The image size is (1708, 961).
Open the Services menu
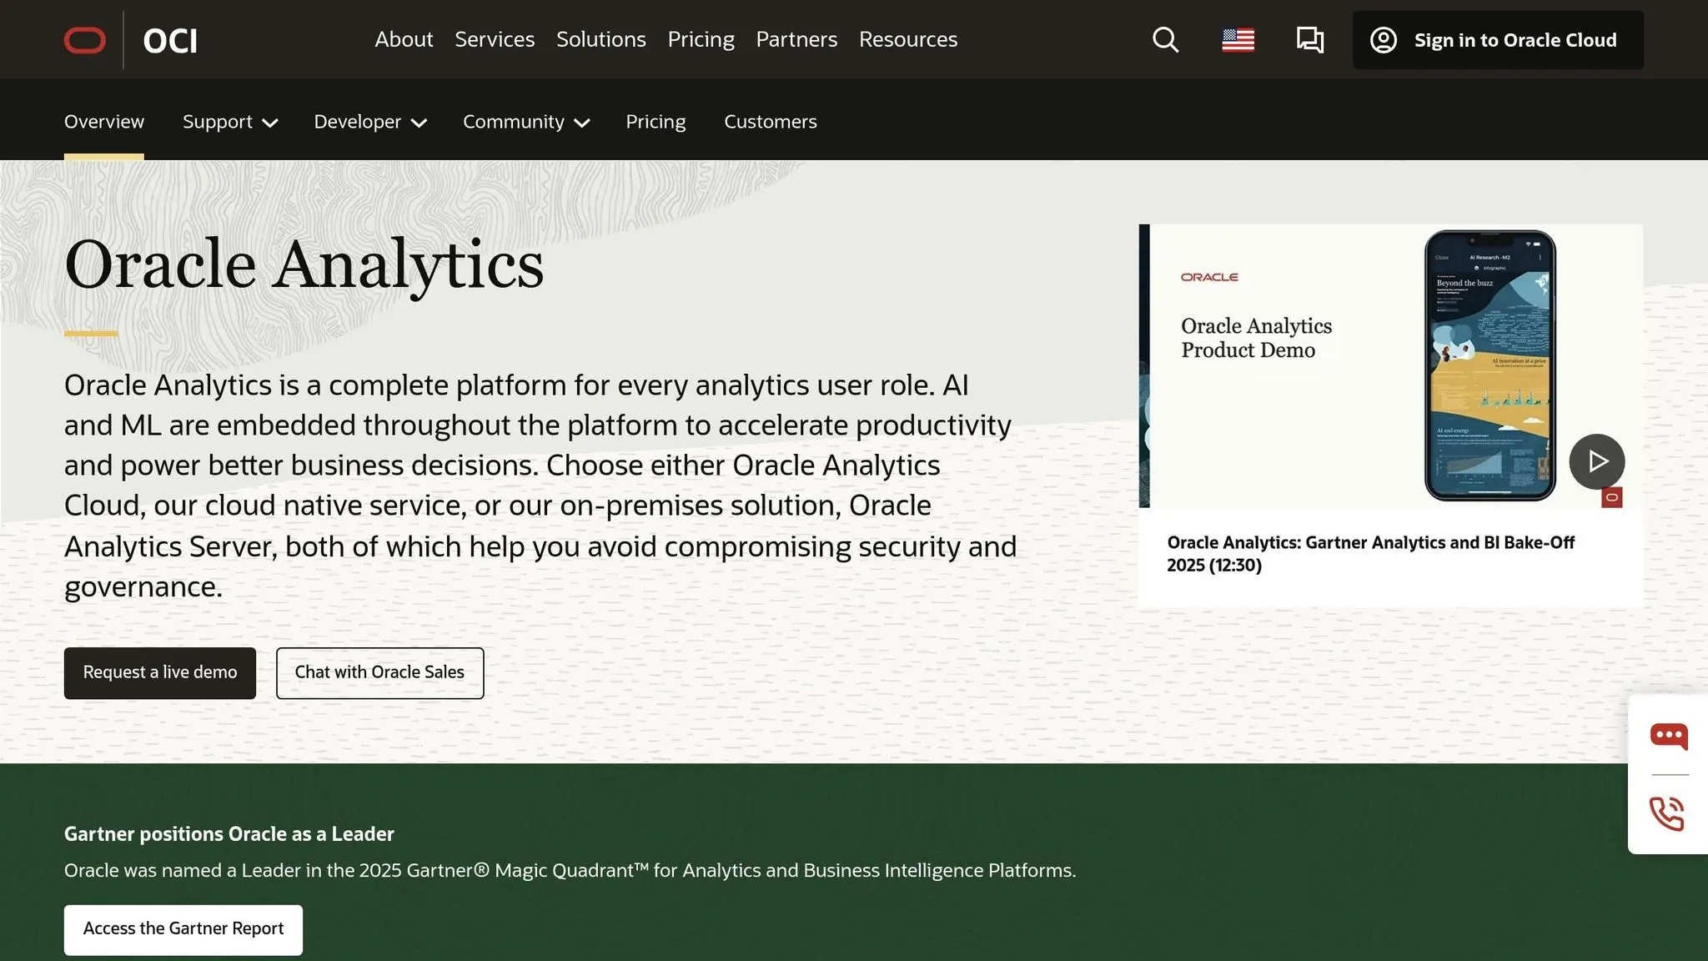495,39
